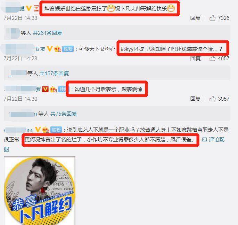Click the red V badge on third commenter
This screenshot has width=238, height=225.
[45, 89]
